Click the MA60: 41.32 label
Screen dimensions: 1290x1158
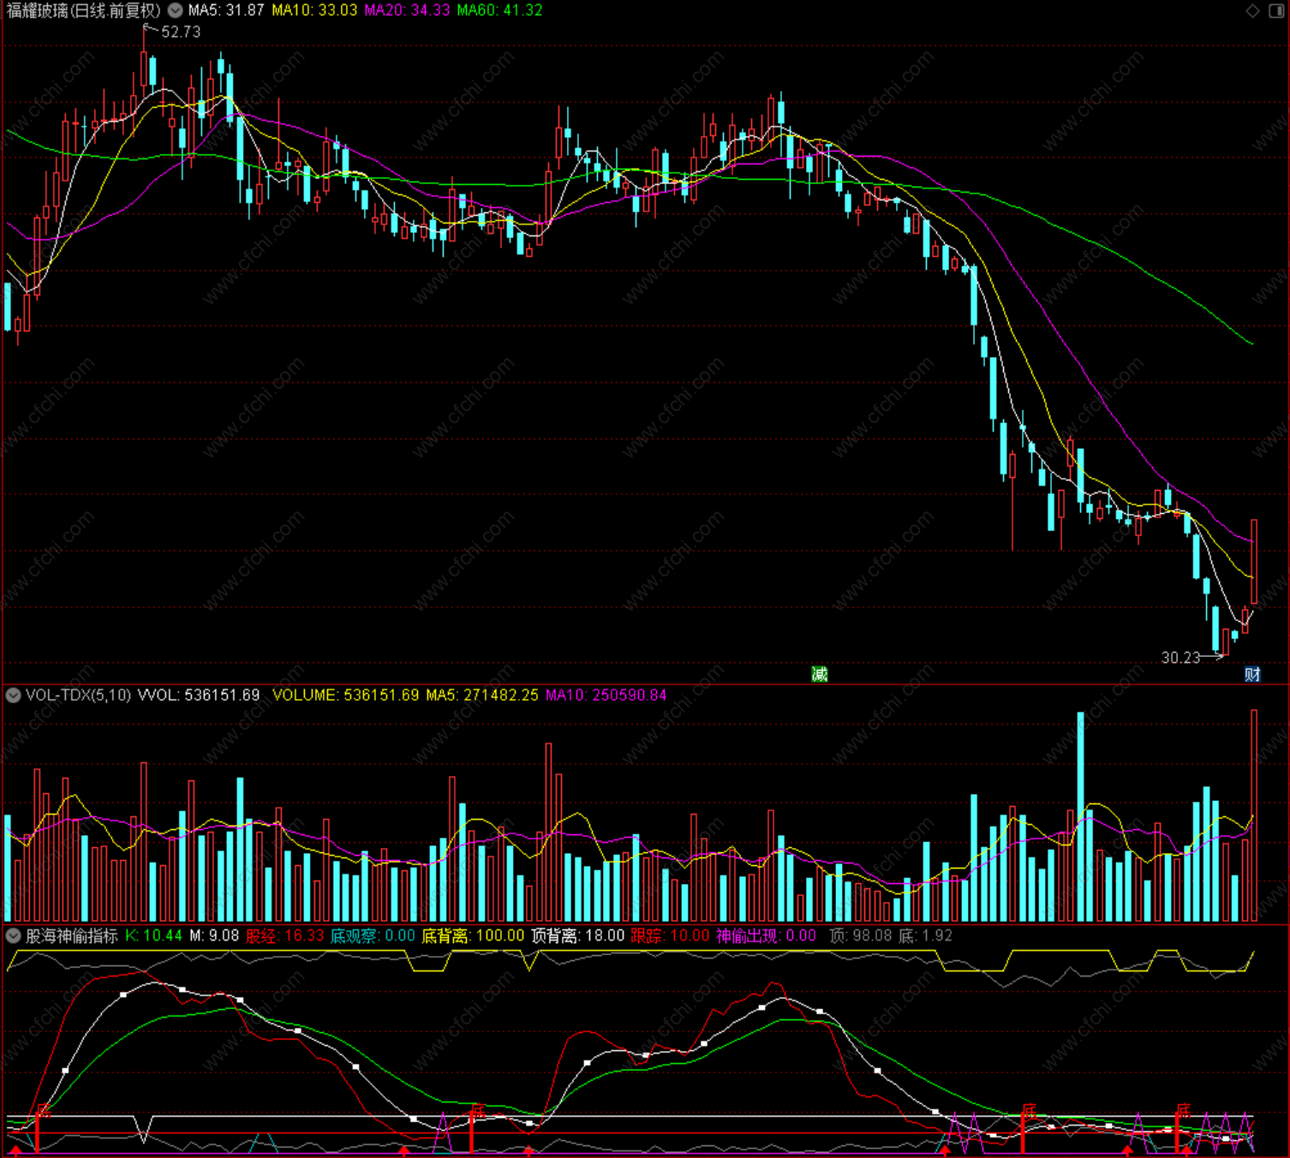(x=499, y=10)
